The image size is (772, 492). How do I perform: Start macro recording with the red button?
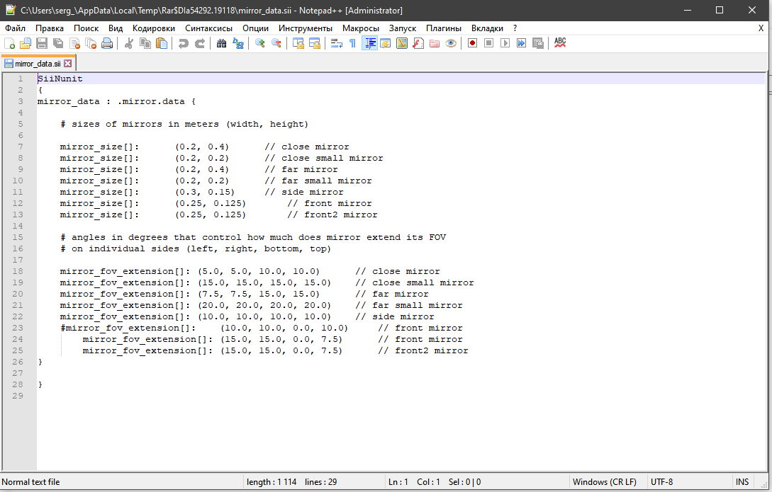click(473, 43)
